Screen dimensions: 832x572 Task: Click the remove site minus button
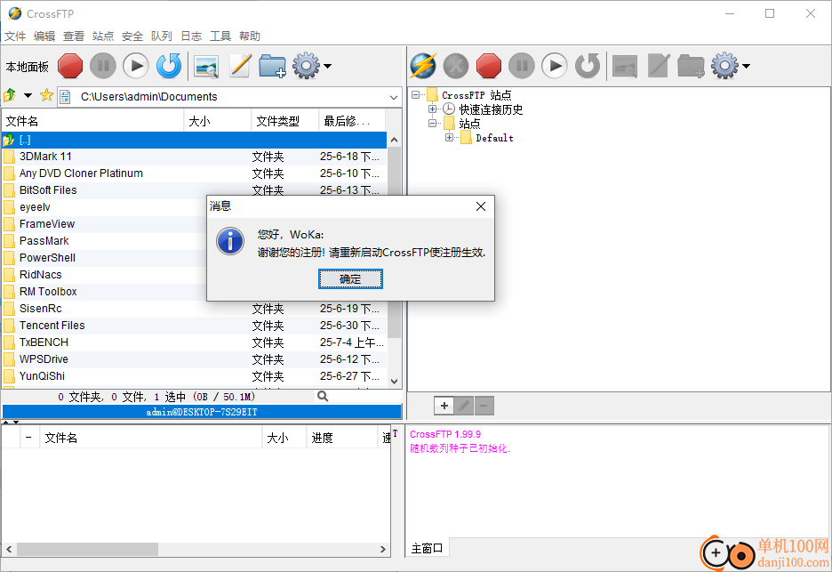pos(484,406)
